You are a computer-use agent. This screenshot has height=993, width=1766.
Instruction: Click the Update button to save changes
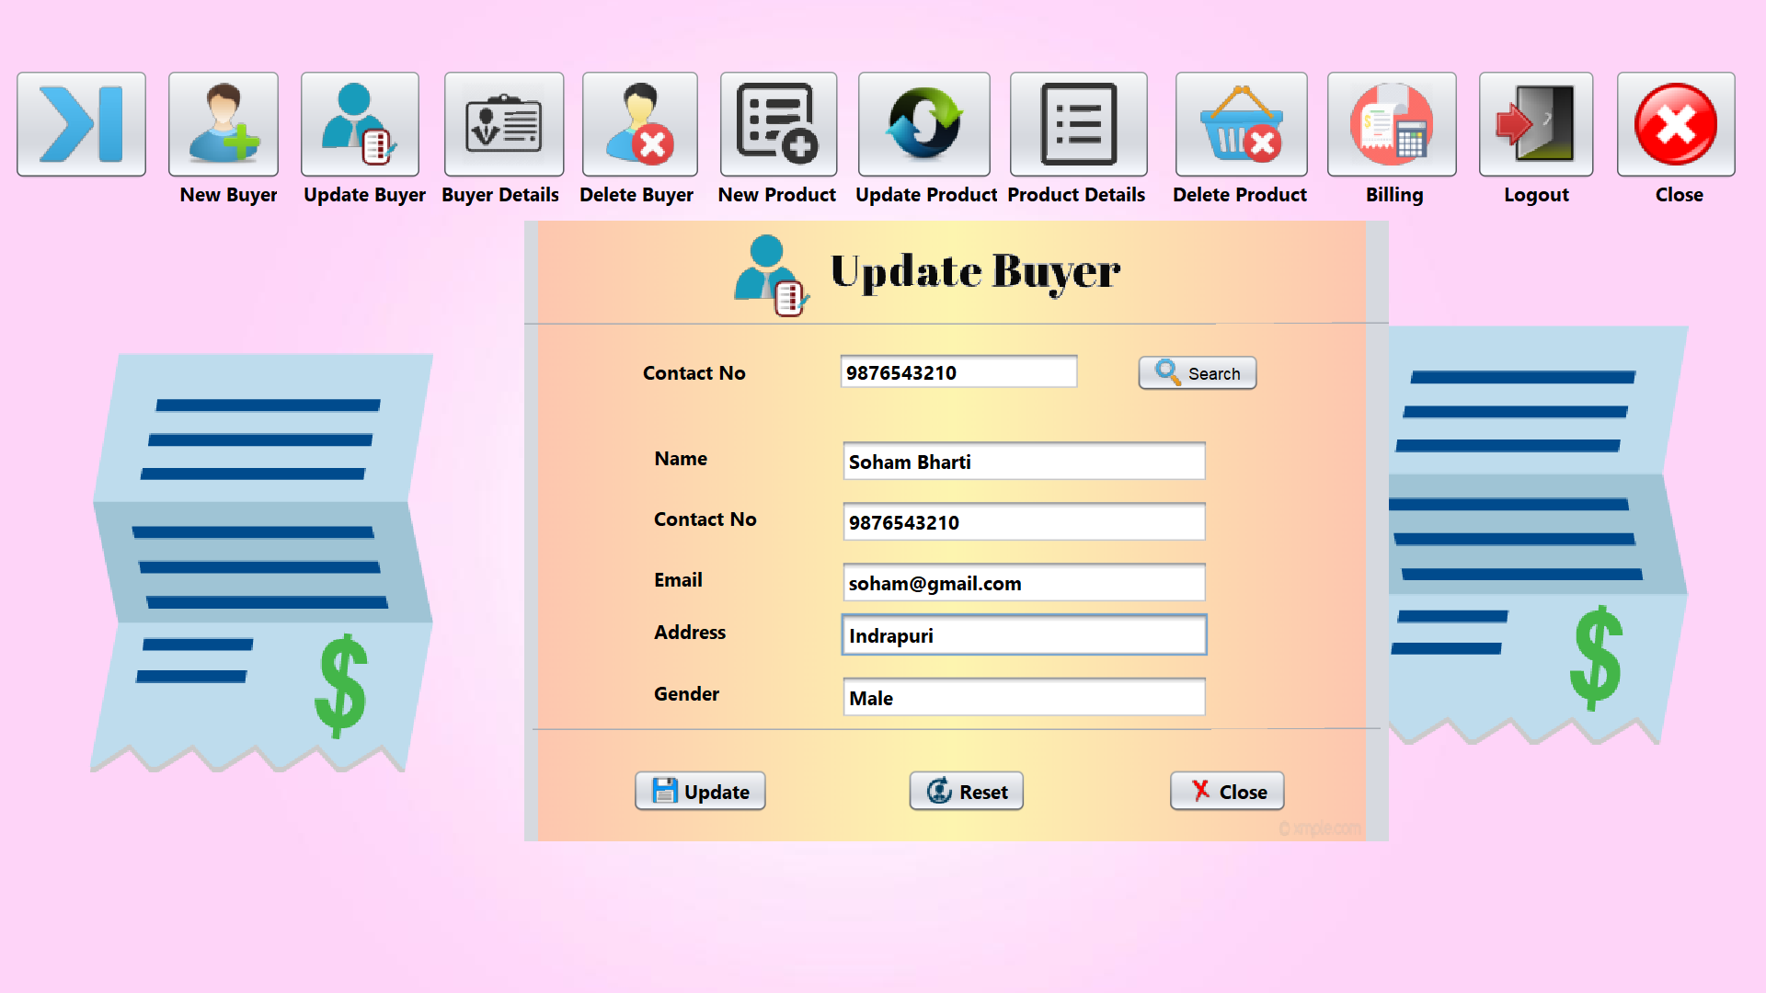point(700,791)
